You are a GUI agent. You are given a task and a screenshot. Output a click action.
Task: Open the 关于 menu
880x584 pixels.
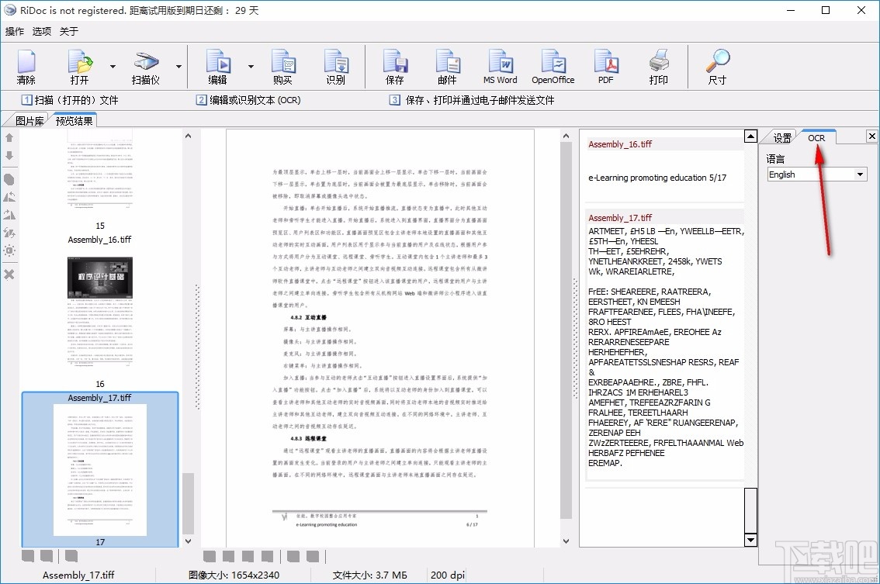point(68,32)
